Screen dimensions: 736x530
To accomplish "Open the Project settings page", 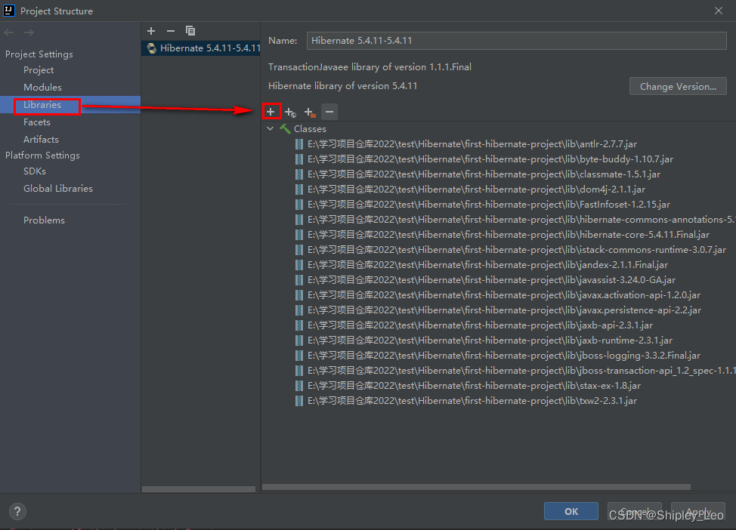I will click(x=39, y=70).
